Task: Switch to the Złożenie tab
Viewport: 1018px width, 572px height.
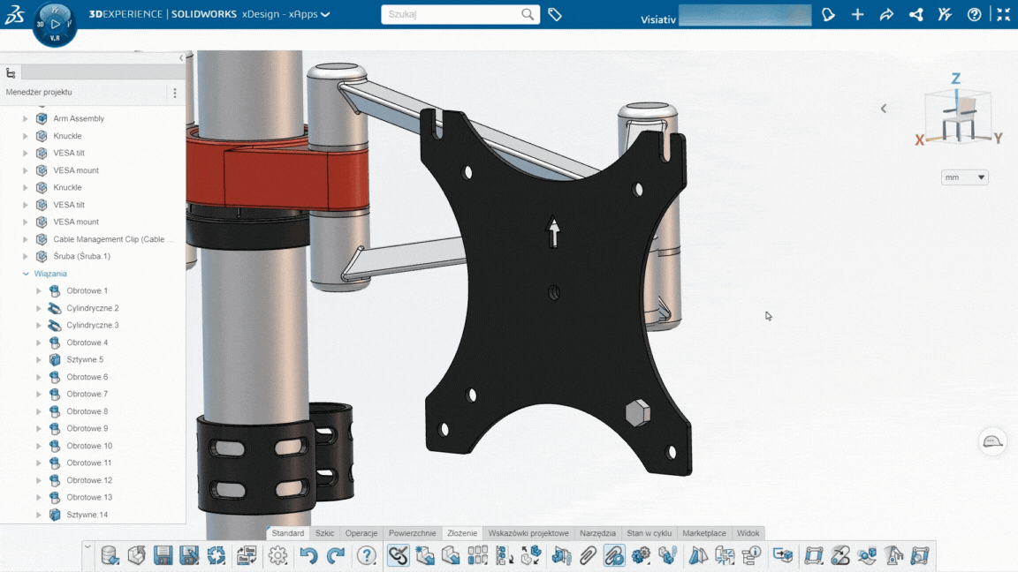Action: point(462,533)
